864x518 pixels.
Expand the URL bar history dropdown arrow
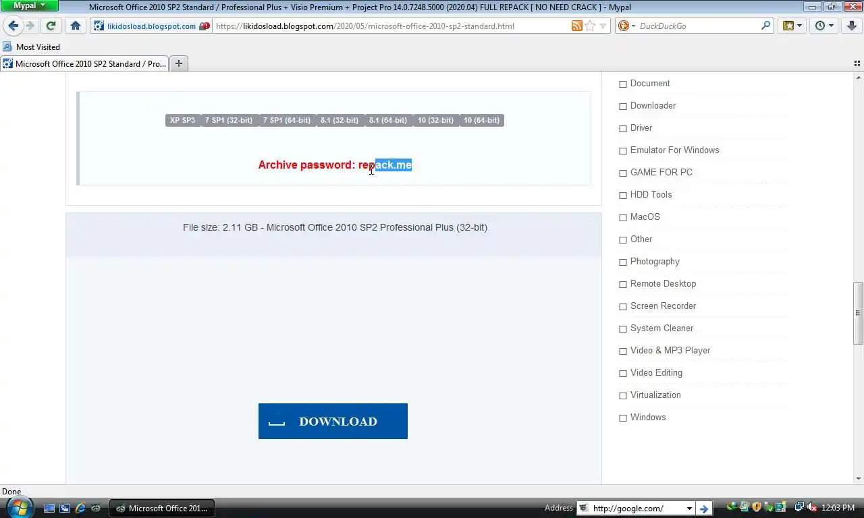tap(603, 26)
